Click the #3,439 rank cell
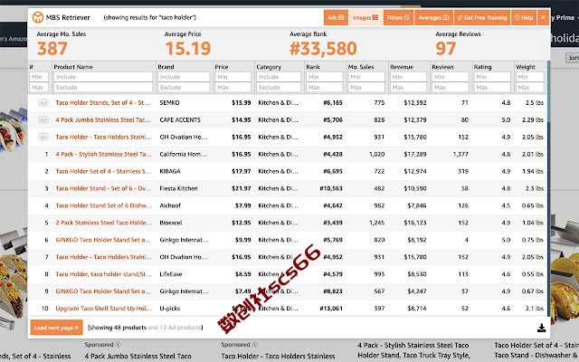 point(333,223)
